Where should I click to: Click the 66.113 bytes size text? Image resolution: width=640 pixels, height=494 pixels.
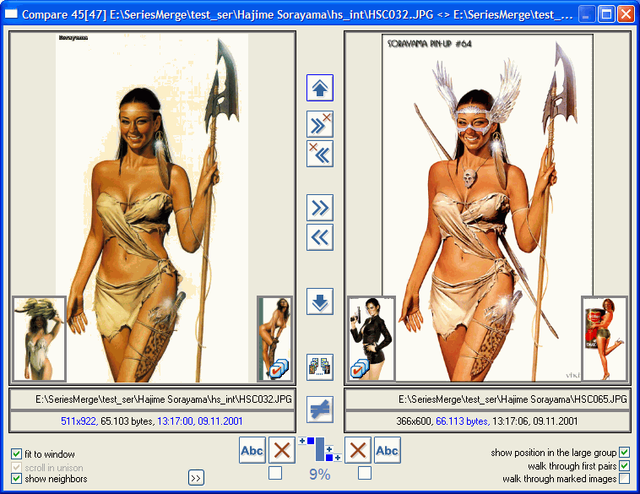point(462,421)
